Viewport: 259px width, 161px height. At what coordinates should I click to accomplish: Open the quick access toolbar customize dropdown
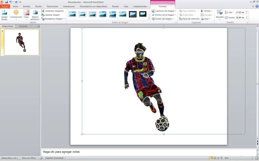click(20, 2)
